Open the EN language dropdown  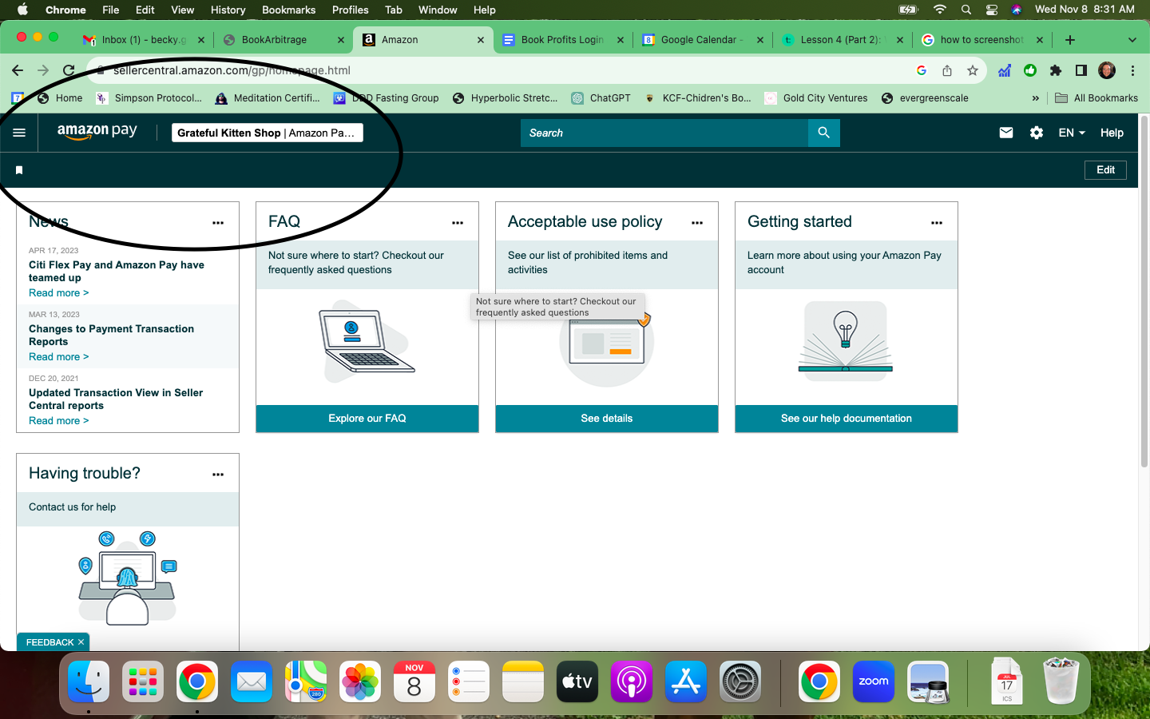(1072, 133)
